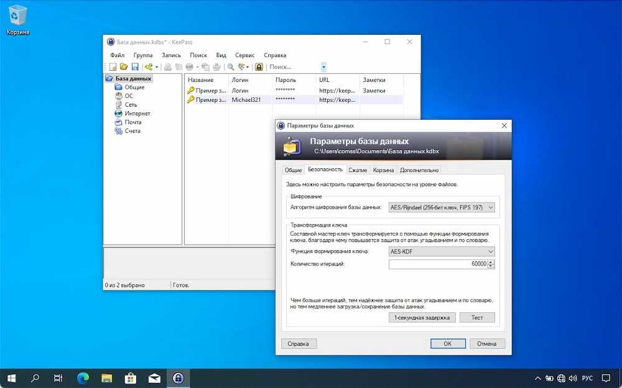Expand the quick search Поиск dropdown arrow
The height and width of the screenshot is (388, 622).
(323, 67)
